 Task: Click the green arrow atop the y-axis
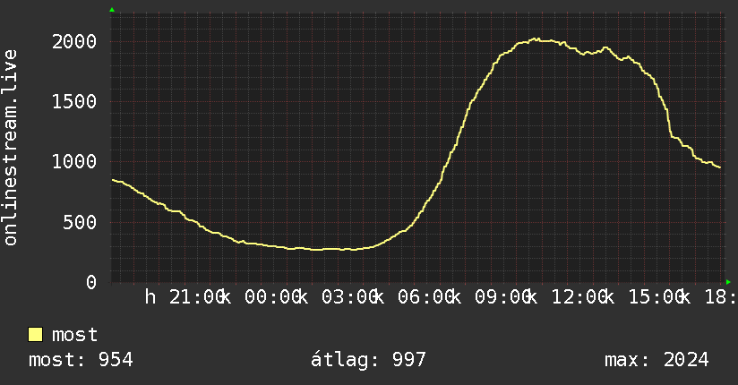pyautogui.click(x=112, y=10)
